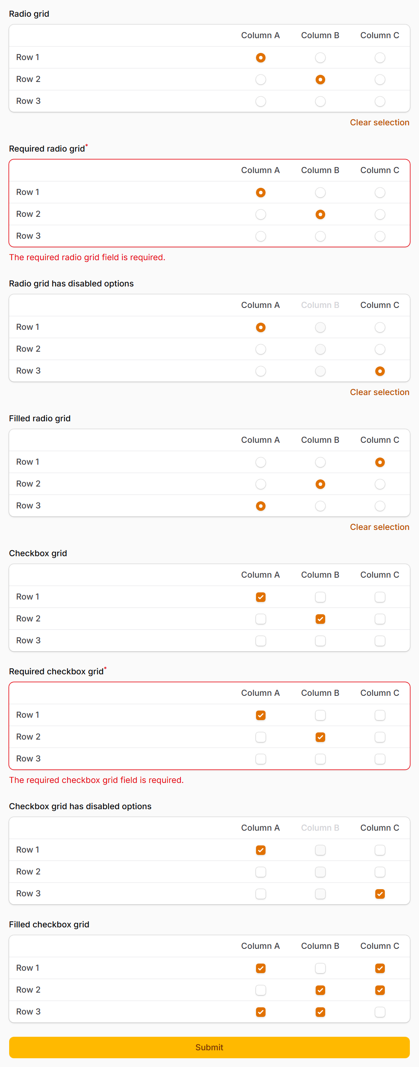Click Clear selection below the Filled radio grid

379,527
